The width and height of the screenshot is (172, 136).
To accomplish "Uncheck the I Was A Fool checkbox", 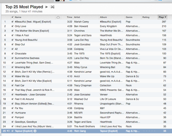I will [x=12, y=35].
